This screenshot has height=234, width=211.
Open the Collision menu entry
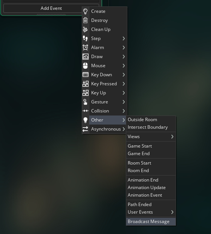(104, 111)
